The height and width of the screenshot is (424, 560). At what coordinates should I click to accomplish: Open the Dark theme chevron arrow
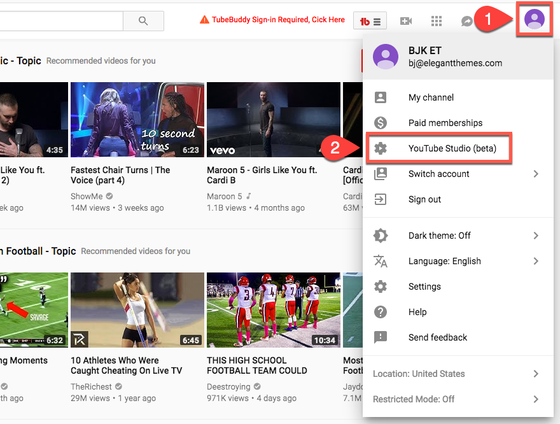pyautogui.click(x=535, y=236)
